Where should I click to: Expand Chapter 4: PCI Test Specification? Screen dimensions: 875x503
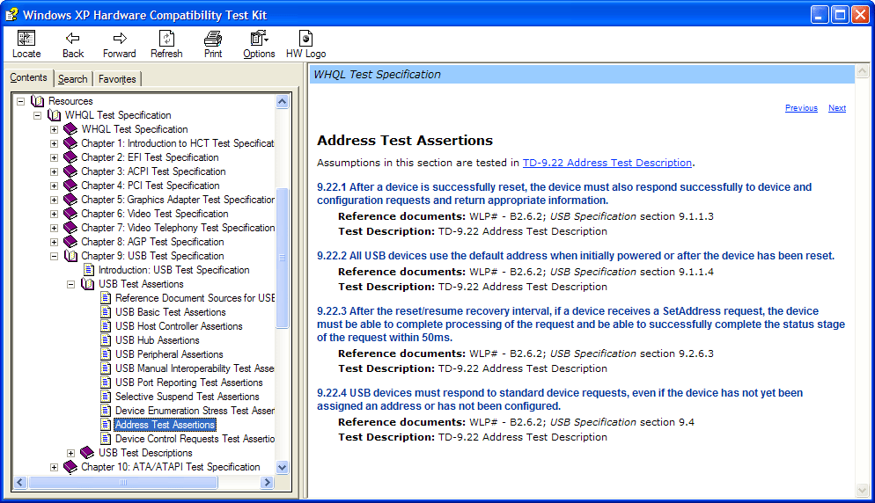click(x=54, y=186)
